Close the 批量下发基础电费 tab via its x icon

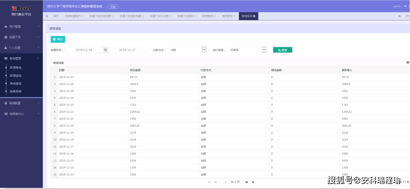[x=143, y=16]
